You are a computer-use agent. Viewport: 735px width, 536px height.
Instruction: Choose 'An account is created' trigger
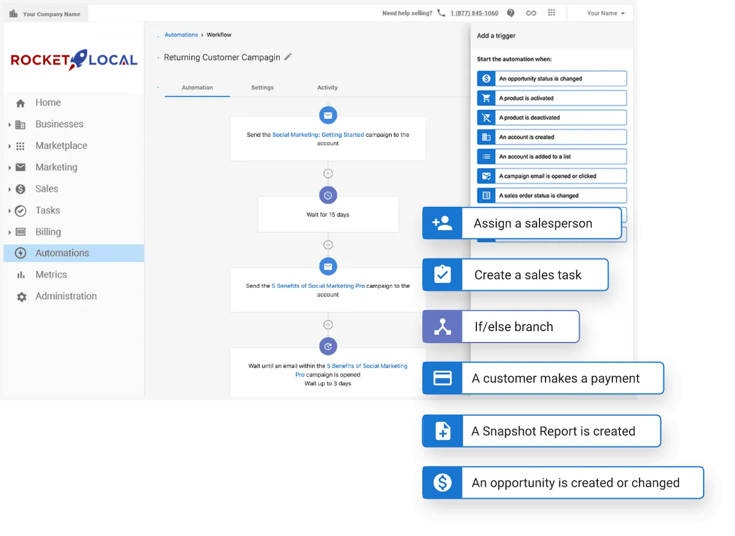point(552,137)
